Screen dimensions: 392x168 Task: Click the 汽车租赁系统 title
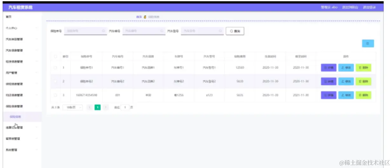tap(21, 7)
